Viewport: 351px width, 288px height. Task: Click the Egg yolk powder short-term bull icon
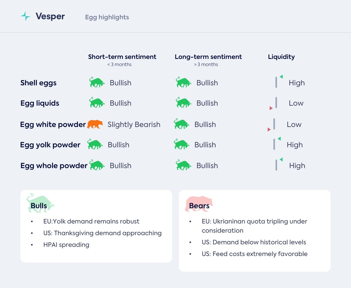95,145
